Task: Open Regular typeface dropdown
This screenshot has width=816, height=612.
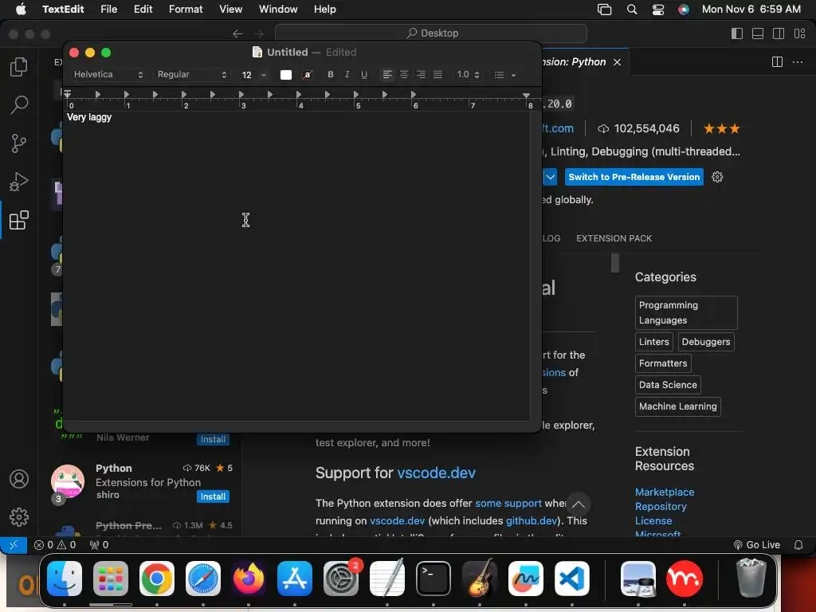Action: [x=192, y=74]
